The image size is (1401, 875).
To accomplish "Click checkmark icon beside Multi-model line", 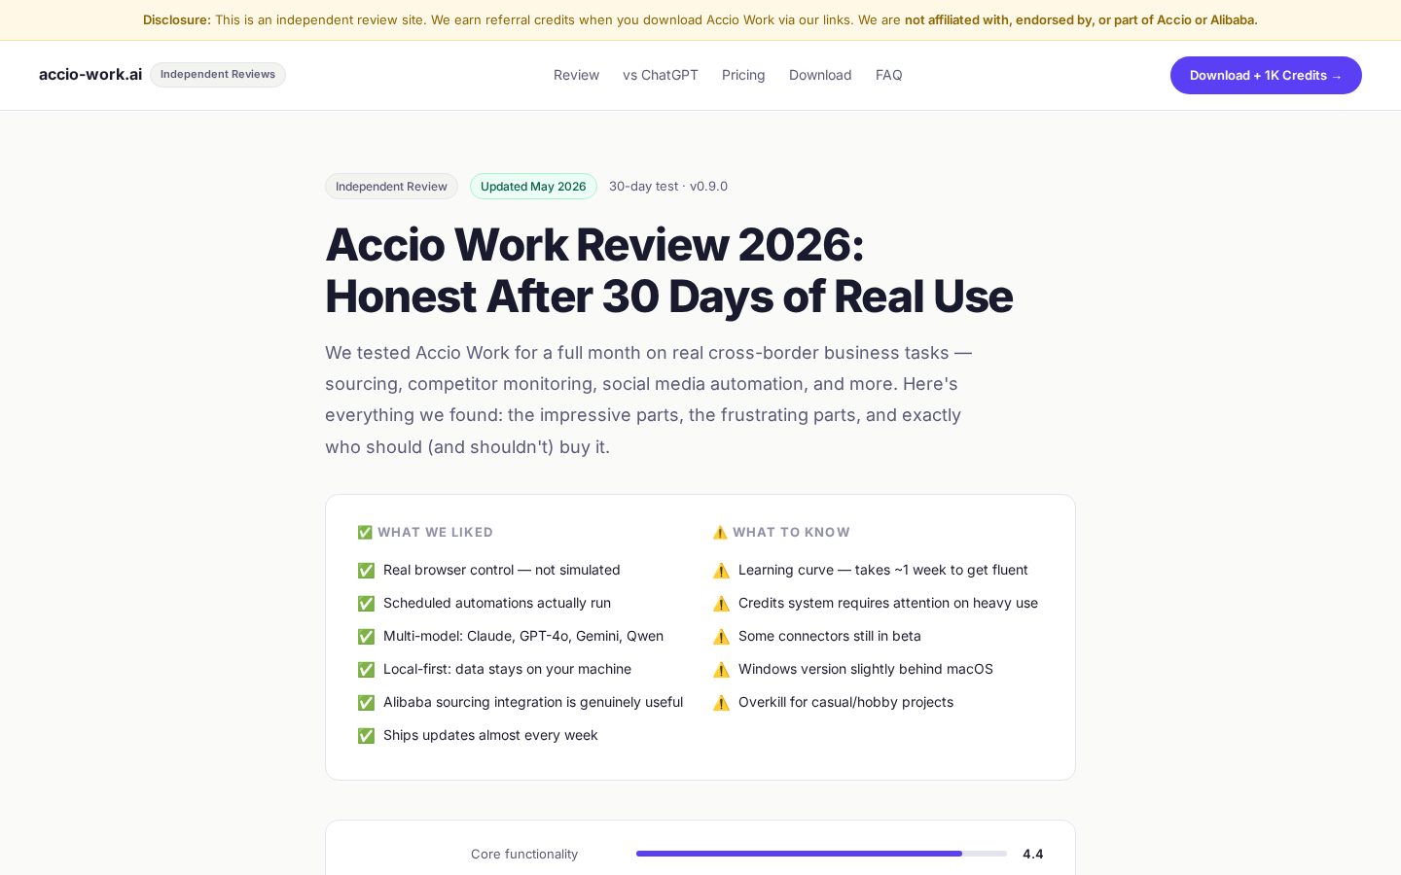I will pyautogui.click(x=366, y=637).
